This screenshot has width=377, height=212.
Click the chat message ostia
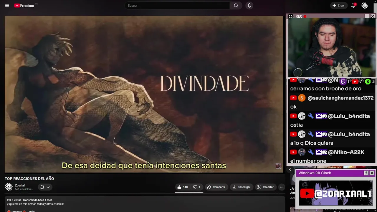coord(297,125)
